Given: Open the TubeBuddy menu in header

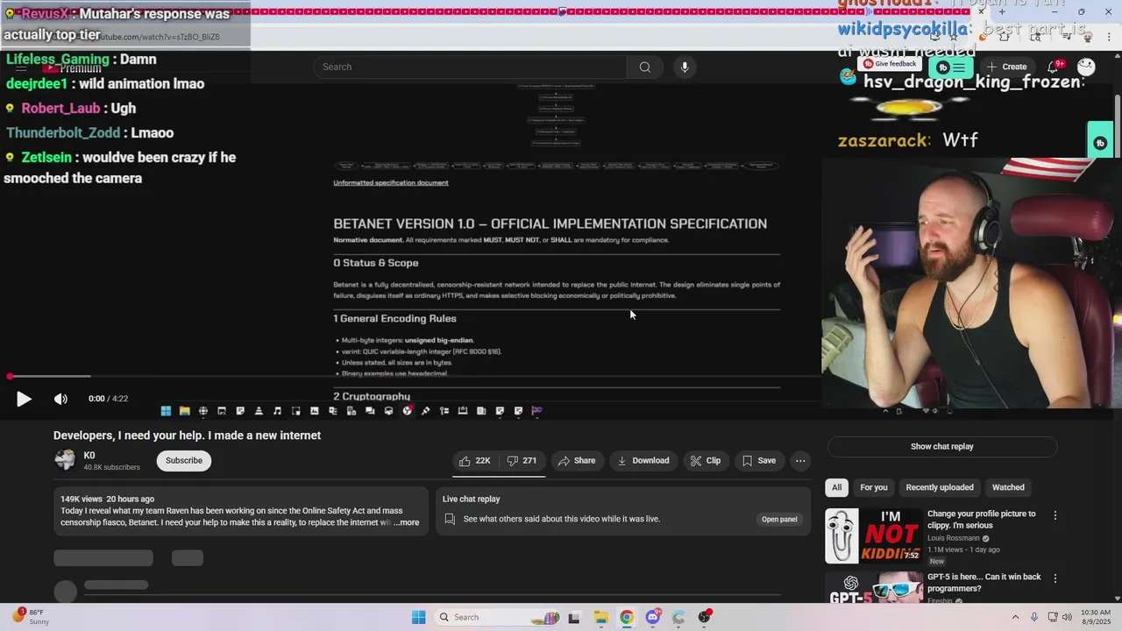Looking at the screenshot, I should click(x=952, y=67).
